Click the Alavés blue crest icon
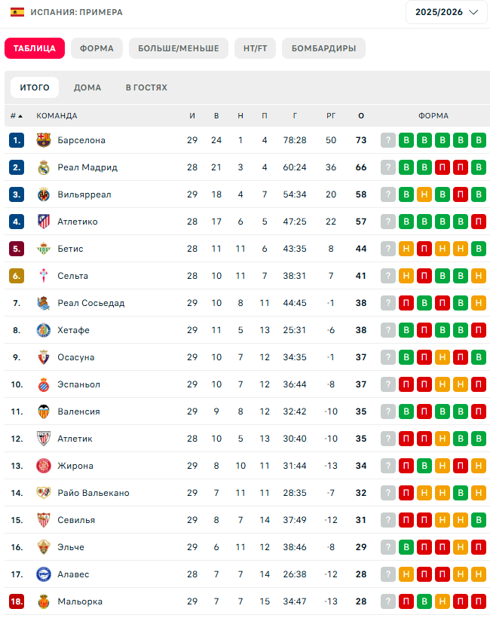Viewport: 490px width, 618px height. (x=44, y=574)
